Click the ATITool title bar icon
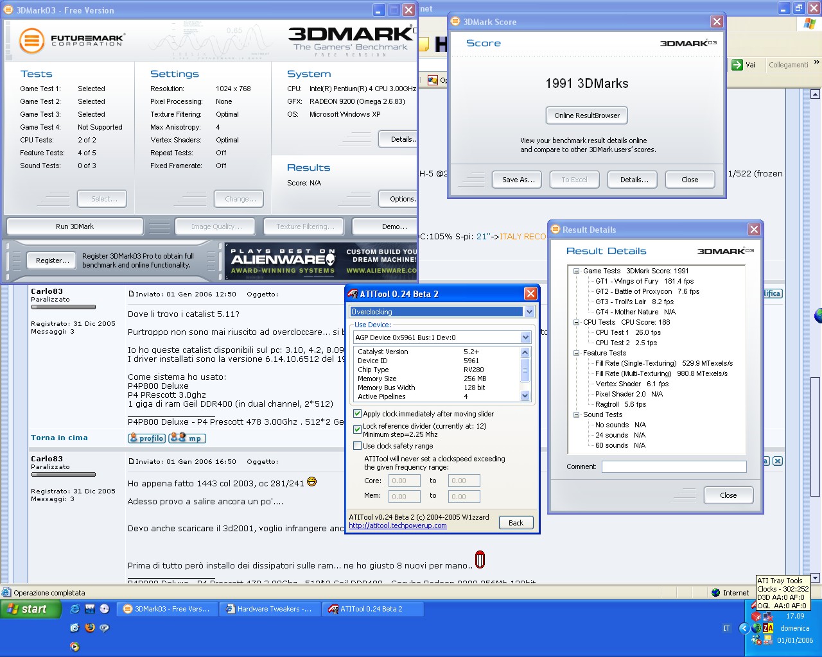 pyautogui.click(x=352, y=294)
